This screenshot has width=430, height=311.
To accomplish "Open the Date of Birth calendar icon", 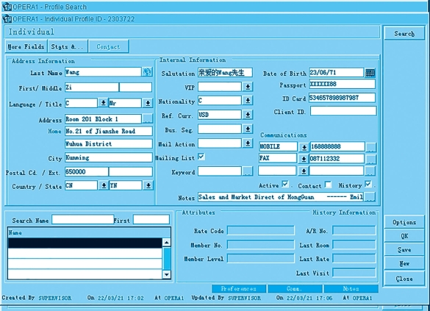I will tap(370, 73).
